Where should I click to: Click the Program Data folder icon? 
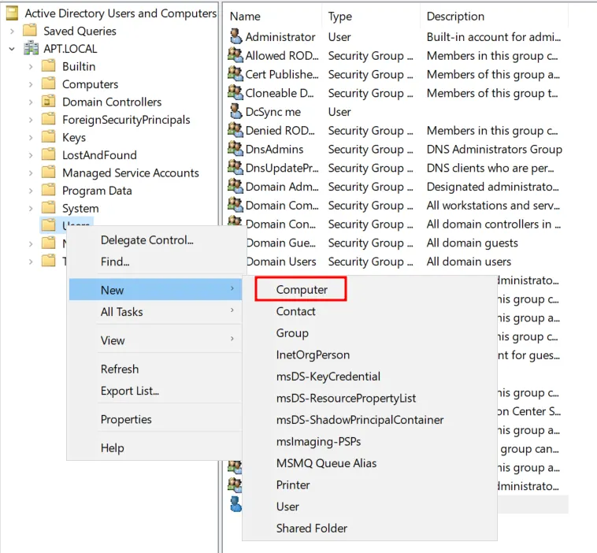pyautogui.click(x=48, y=191)
